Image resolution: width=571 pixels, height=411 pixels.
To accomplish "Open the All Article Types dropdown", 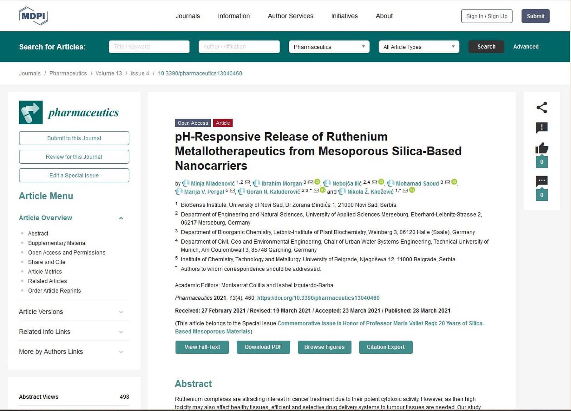I will point(419,47).
